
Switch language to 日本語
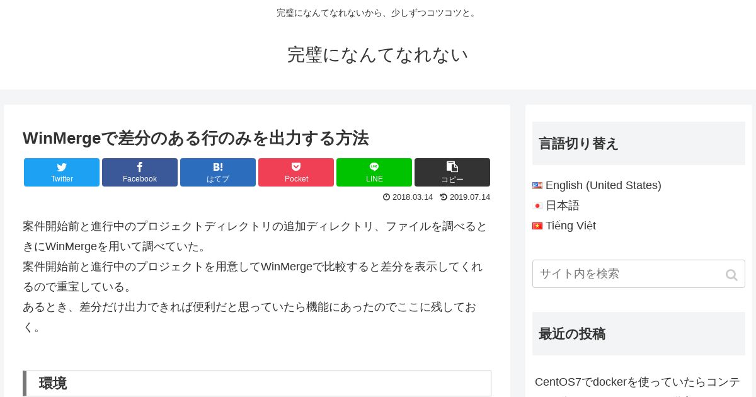pos(562,205)
